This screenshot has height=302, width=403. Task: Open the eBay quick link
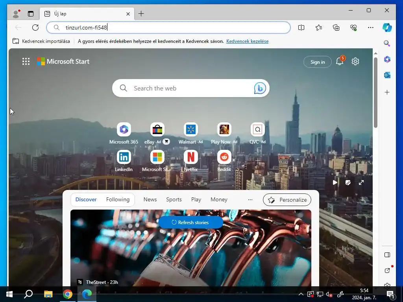(x=157, y=133)
